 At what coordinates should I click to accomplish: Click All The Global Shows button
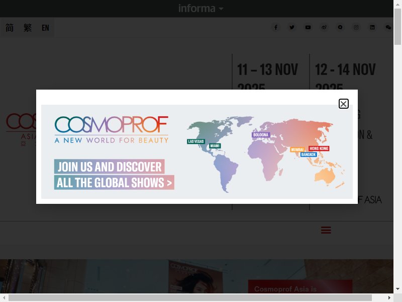114,183
